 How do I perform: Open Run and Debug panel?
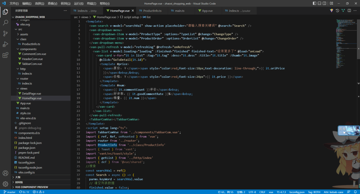pos(5,44)
